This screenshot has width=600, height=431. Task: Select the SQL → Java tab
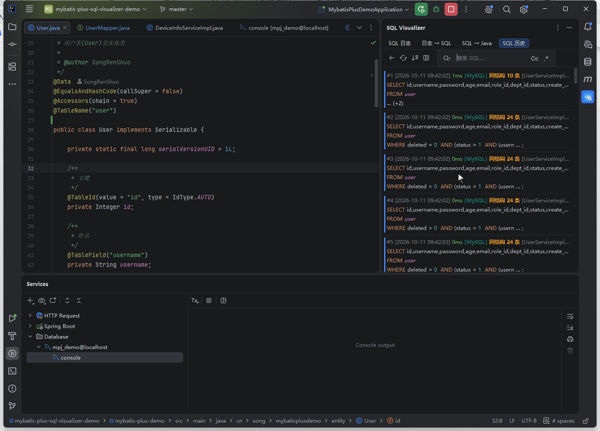click(477, 43)
